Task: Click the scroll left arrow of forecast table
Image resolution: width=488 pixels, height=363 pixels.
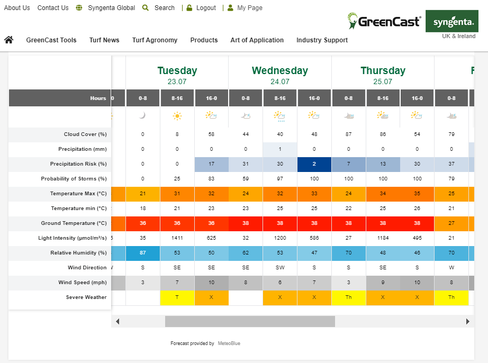Action: pos(118,321)
